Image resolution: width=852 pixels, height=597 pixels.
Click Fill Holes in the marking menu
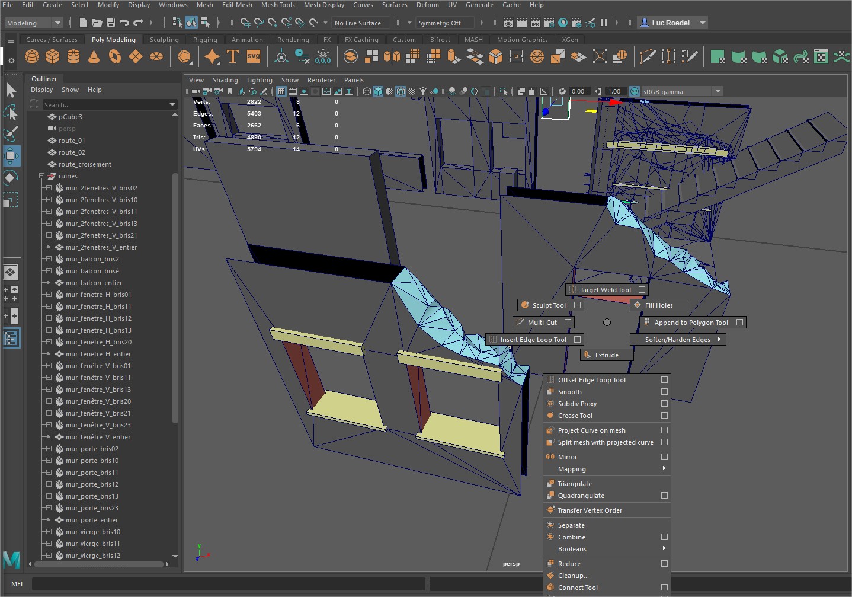coord(658,305)
